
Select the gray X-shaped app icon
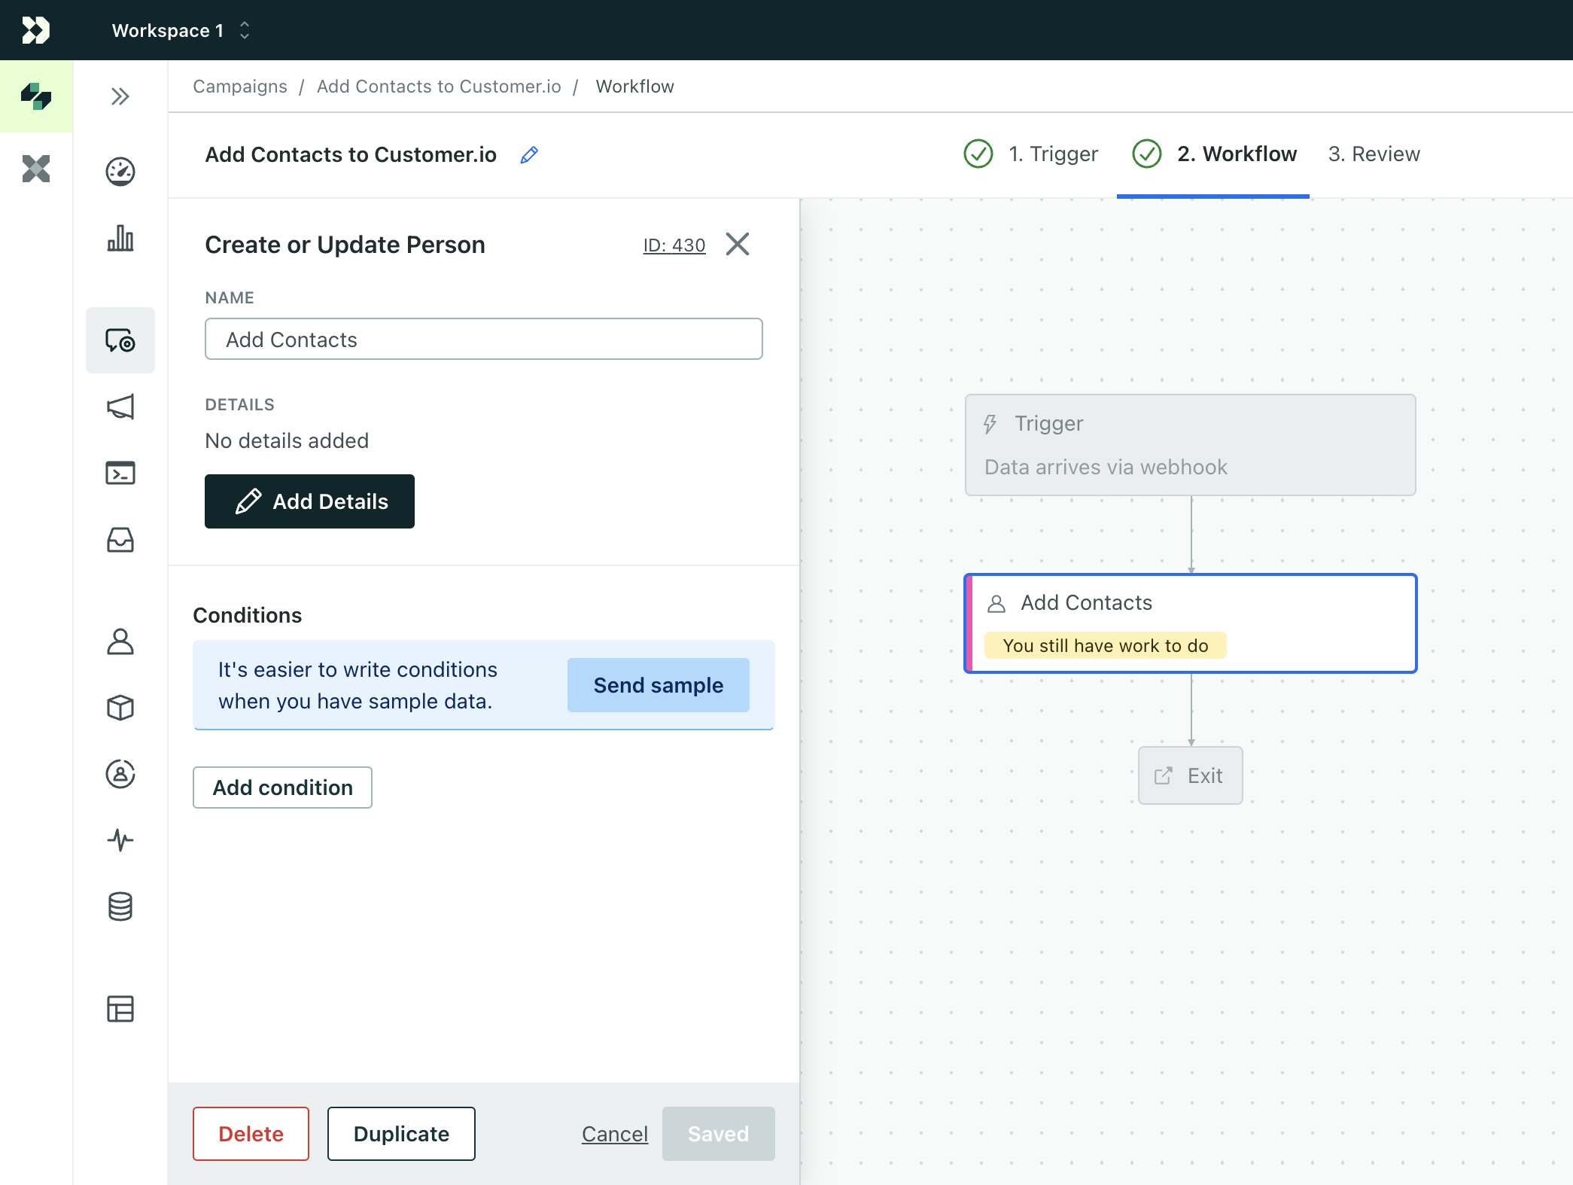(36, 169)
